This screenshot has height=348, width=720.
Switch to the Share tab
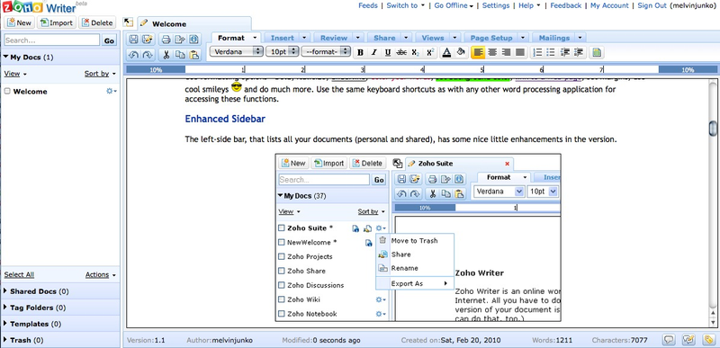tap(384, 38)
